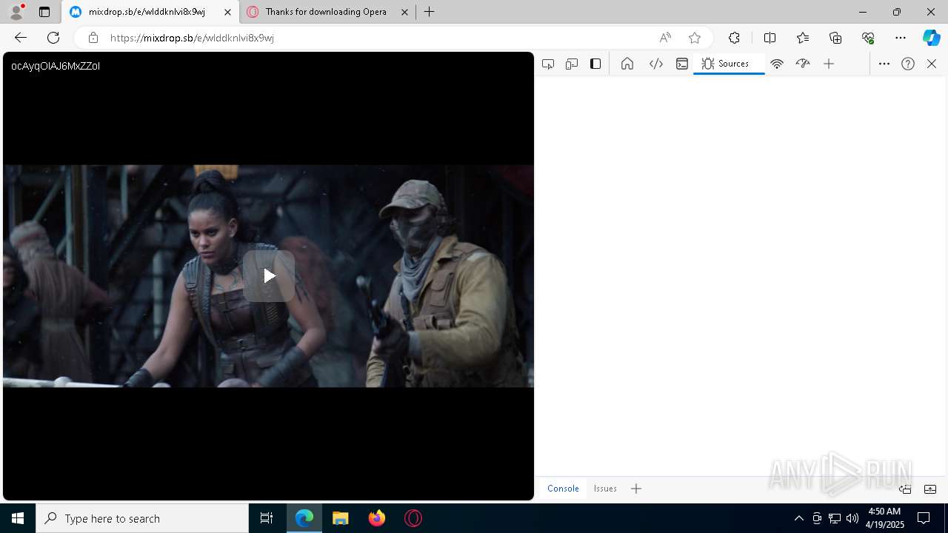Switch to Console drawer tab
This screenshot has height=533, width=948.
563,489
